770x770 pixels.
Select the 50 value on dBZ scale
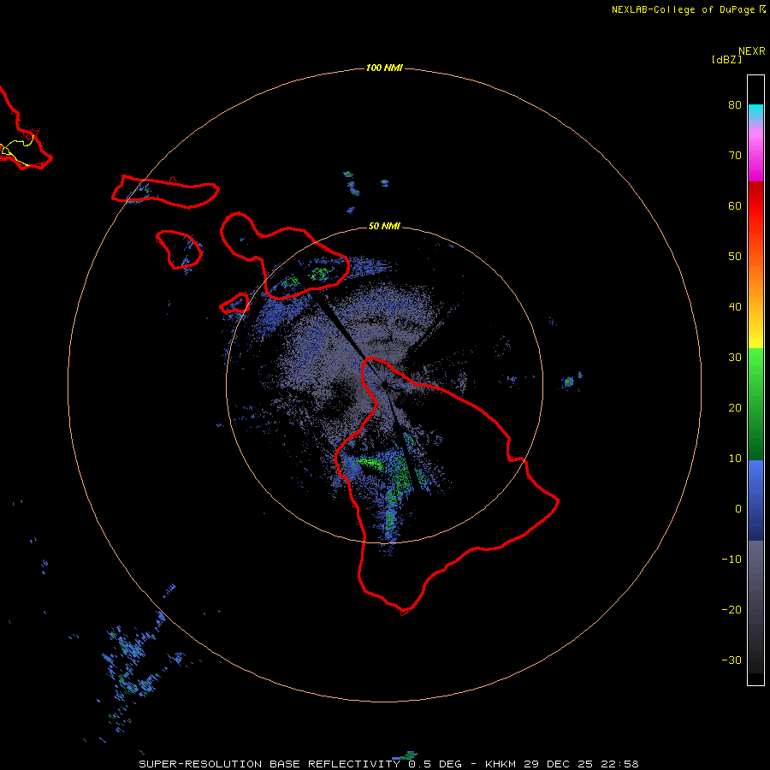point(735,257)
